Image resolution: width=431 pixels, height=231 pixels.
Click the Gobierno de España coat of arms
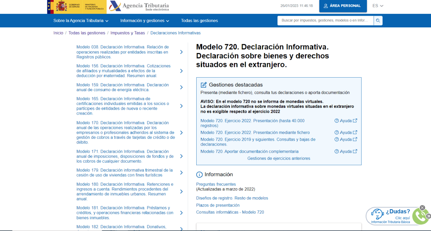pyautogui.click(x=62, y=6)
